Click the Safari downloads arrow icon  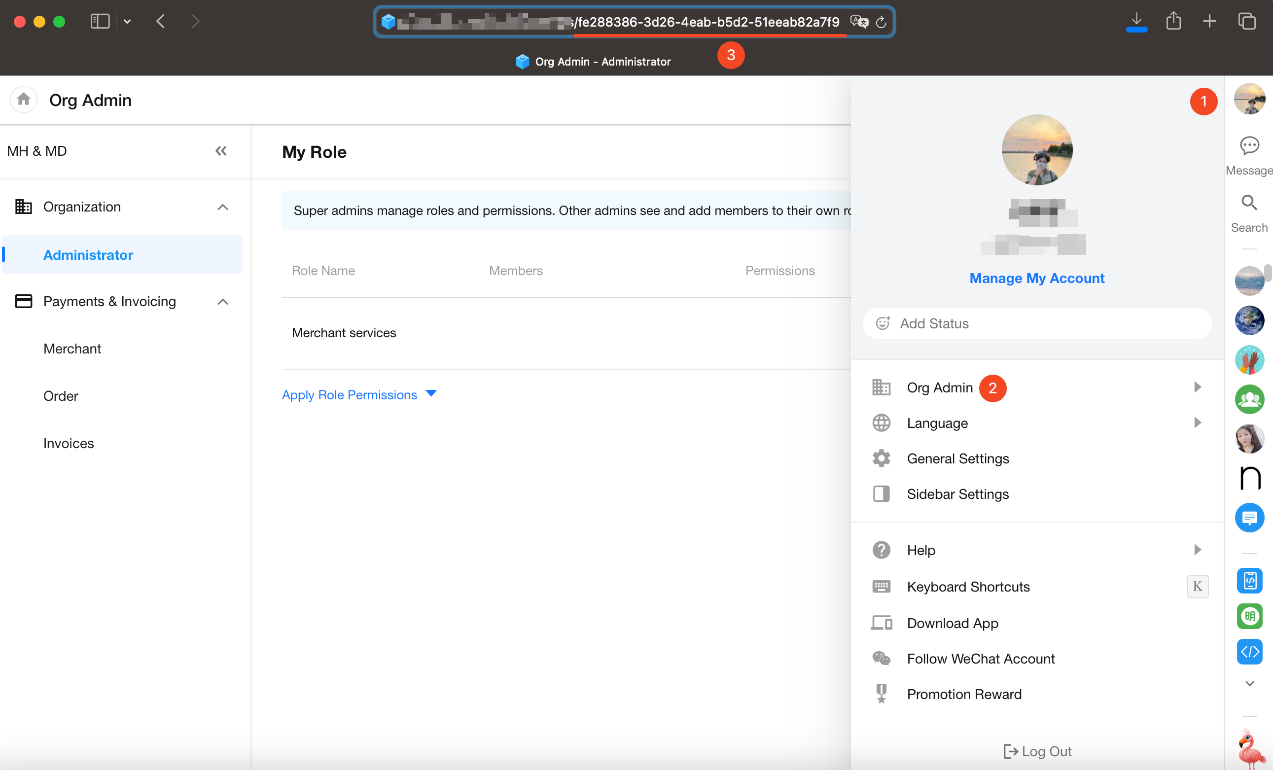(x=1136, y=21)
